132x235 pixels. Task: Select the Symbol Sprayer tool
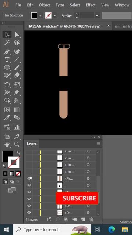(x=7, y=127)
